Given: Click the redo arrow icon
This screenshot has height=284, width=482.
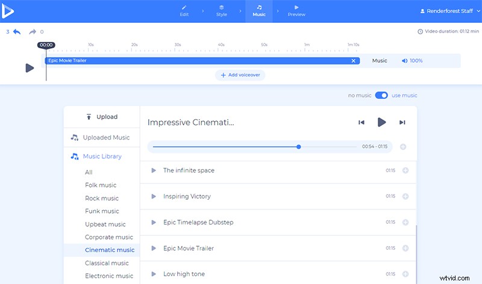Looking at the screenshot, I should 33,32.
